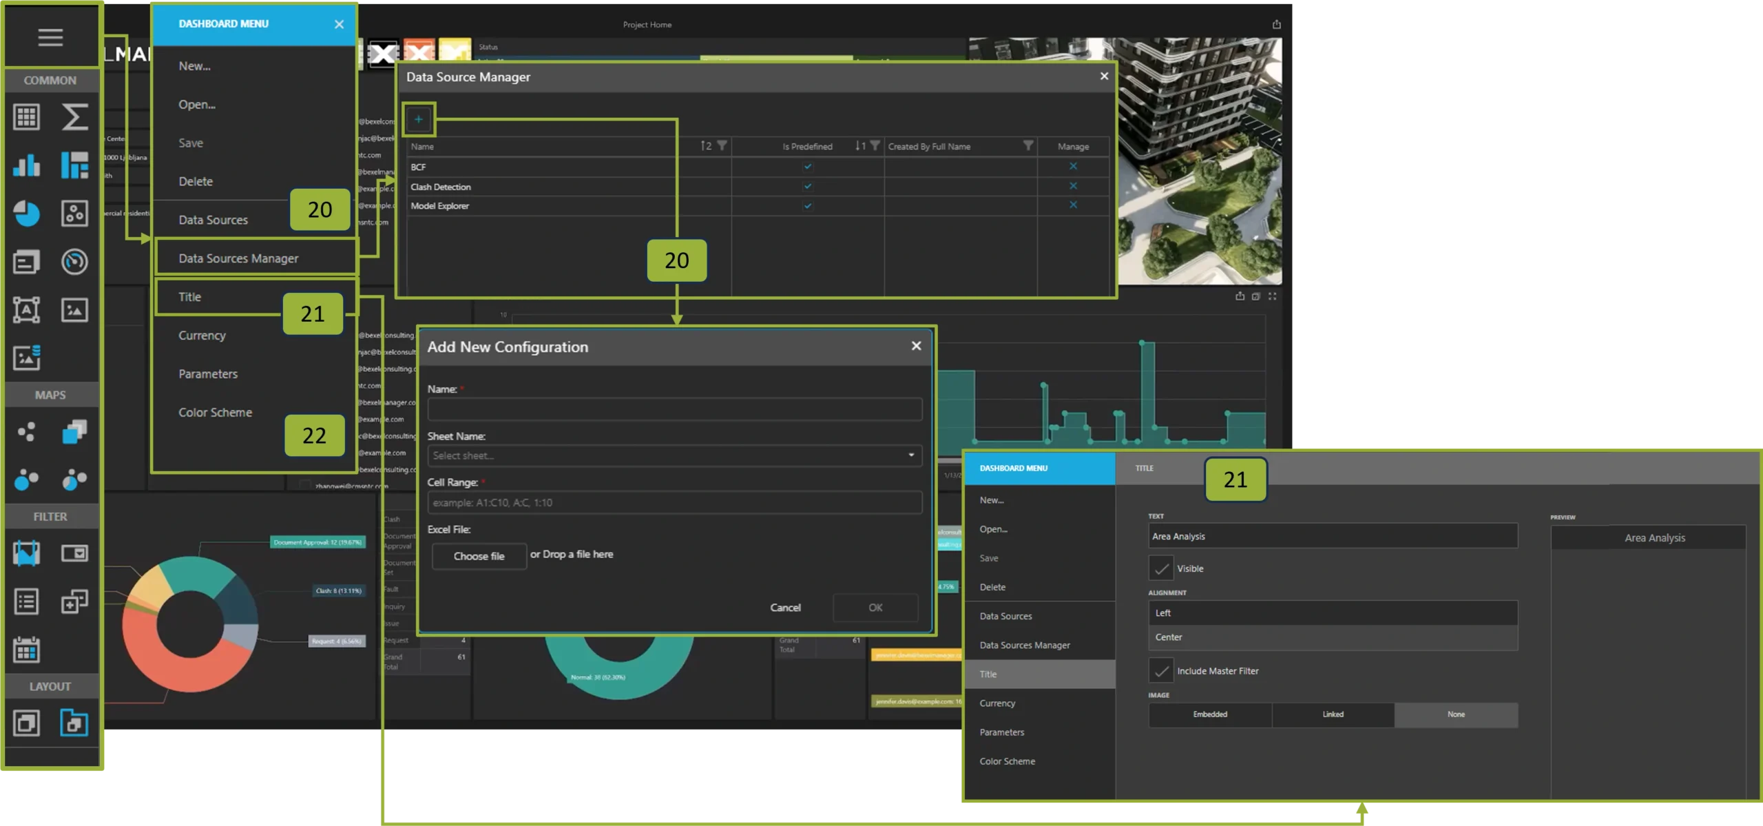Toggle the Include Master Filter checkbox
Viewport: 1763px width, 826px height.
(1161, 670)
